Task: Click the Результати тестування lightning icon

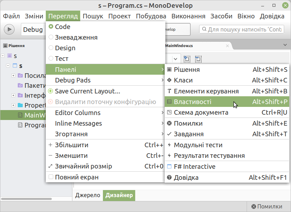Action: pos(169,155)
